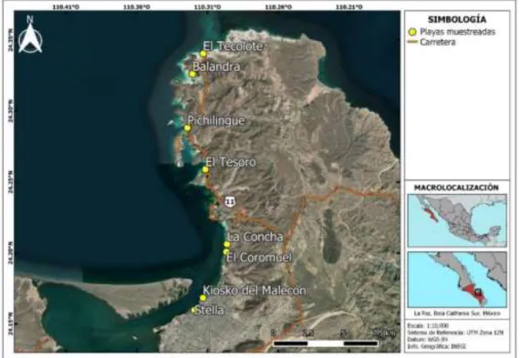
Task: Click the La Concha label
Action: click(x=255, y=237)
